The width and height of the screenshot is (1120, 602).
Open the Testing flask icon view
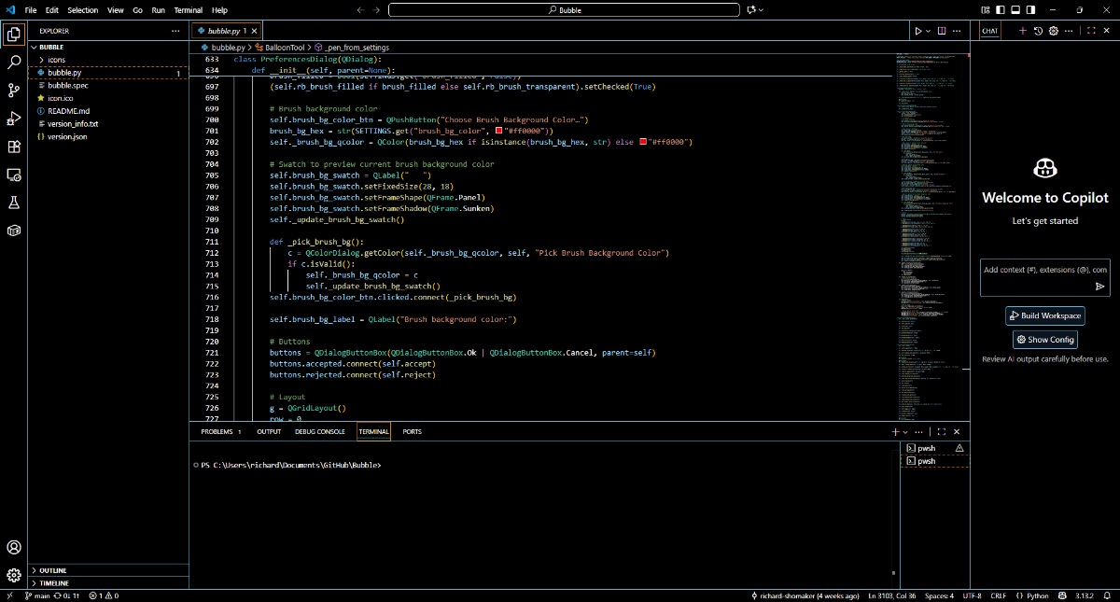[14, 203]
